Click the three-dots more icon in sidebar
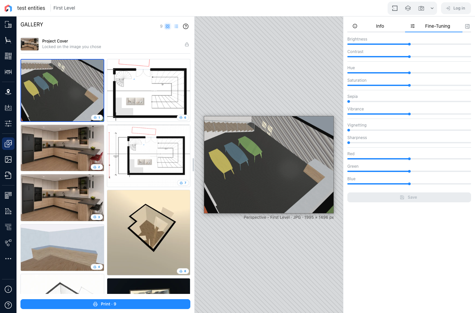Viewport: 475px width, 313px height. (8, 259)
